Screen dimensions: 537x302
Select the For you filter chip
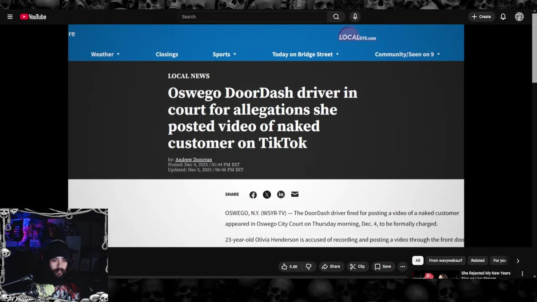click(500, 260)
